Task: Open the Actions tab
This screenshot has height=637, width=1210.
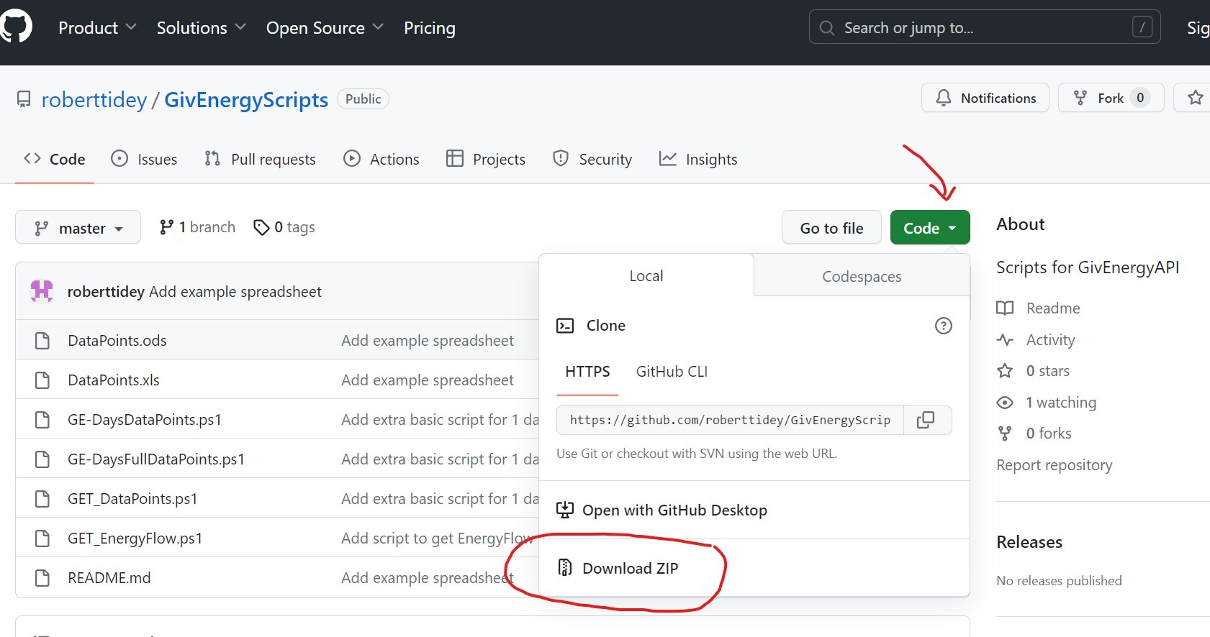Action: pos(381,159)
